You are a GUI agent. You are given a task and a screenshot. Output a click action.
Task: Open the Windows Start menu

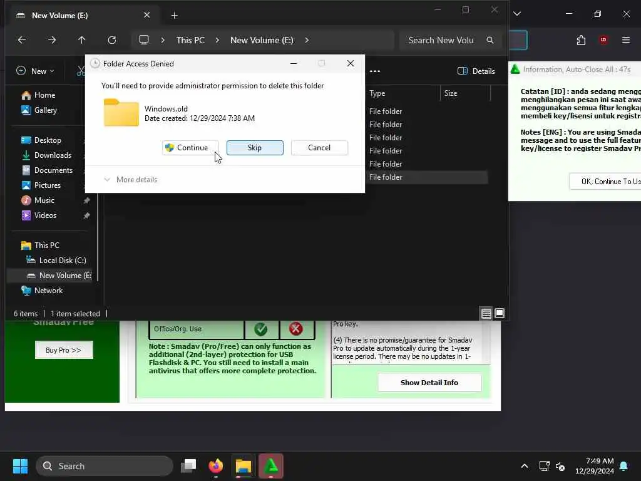pyautogui.click(x=21, y=466)
